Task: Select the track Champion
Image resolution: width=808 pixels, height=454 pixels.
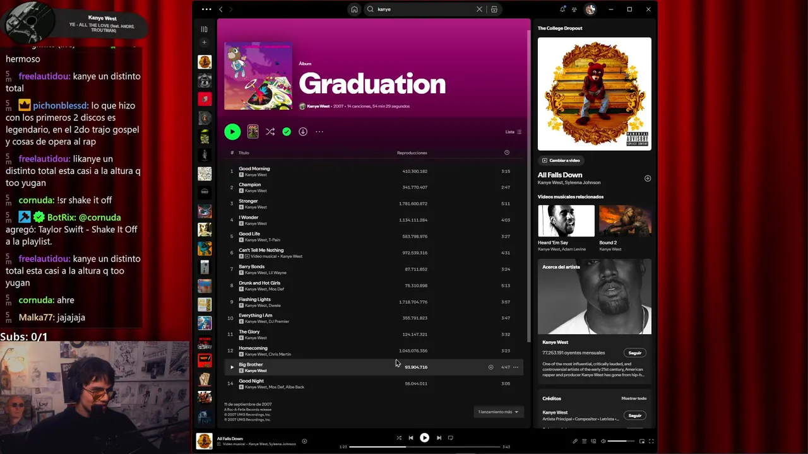Action: [x=375, y=187]
